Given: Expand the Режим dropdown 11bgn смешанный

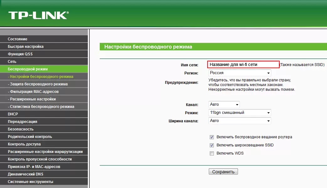Looking at the screenshot, I should (x=240, y=113).
